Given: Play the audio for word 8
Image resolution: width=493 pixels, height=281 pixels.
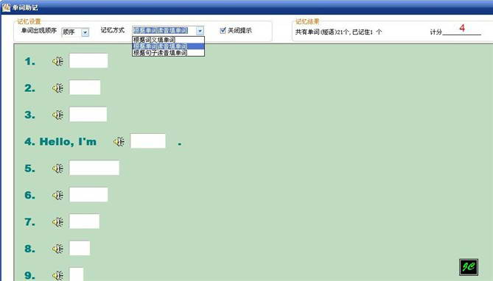Looking at the screenshot, I should pos(58,249).
